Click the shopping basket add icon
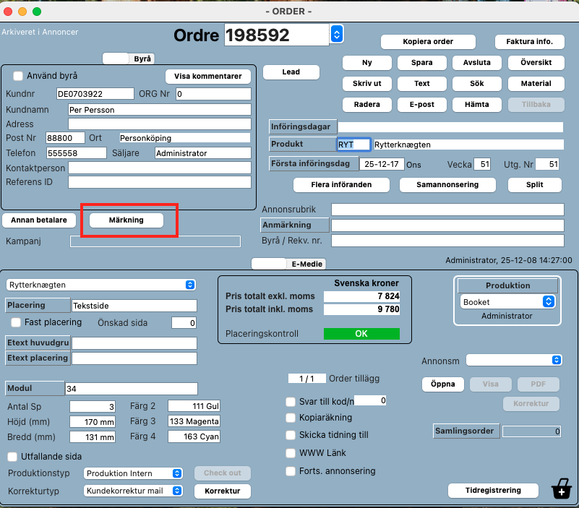Image resolution: width=579 pixels, height=508 pixels. click(560, 491)
